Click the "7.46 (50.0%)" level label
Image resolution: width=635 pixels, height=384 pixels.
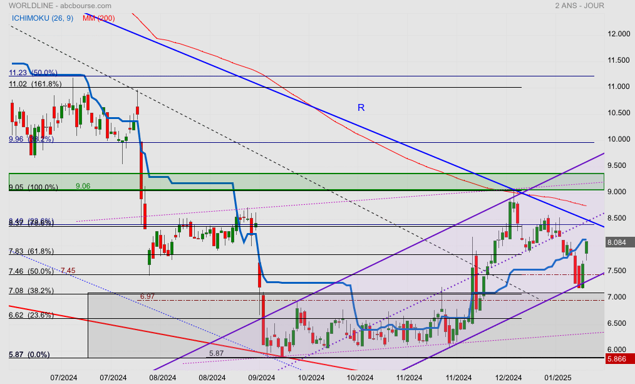coord(31,271)
